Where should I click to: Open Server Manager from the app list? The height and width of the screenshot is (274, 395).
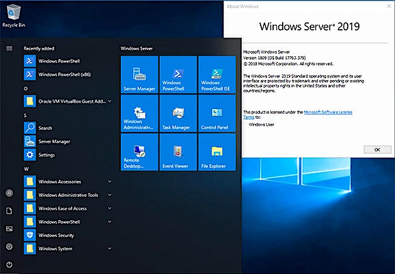tap(68, 141)
